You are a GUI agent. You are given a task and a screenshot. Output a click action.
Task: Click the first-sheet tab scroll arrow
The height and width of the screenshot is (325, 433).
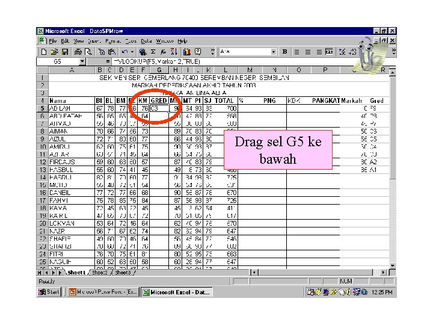(x=40, y=273)
